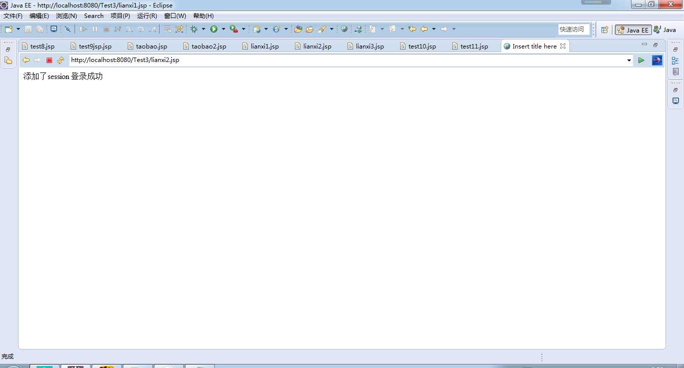Click the Quick Access search field
Viewport: 684px width, 368px height.
click(x=574, y=29)
